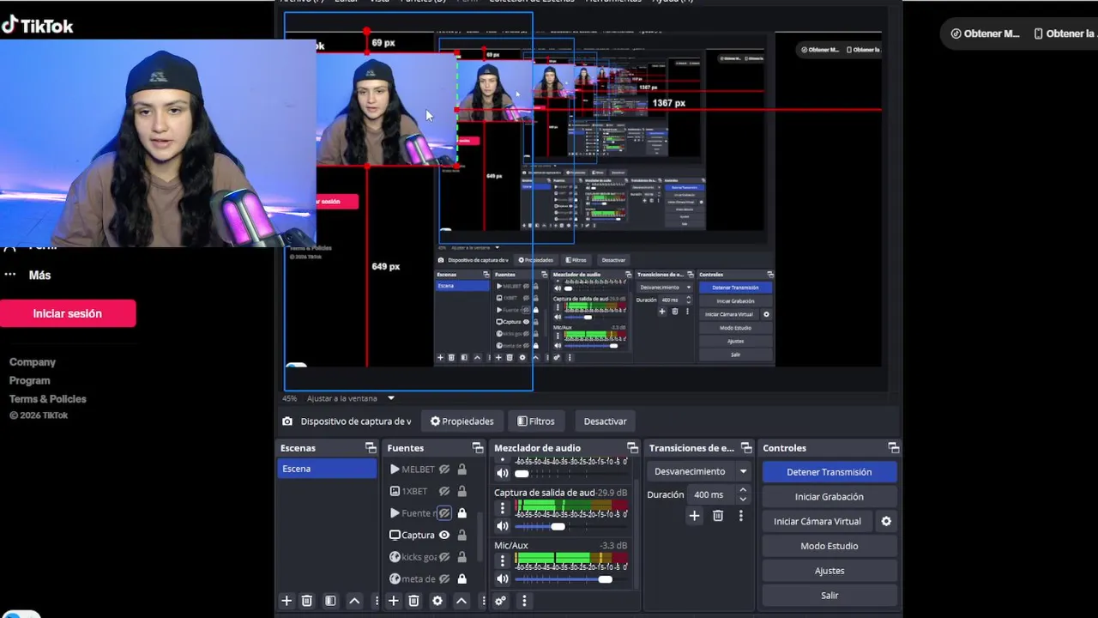Image resolution: width=1098 pixels, height=618 pixels.
Task: Move scene up with Escenas arrow icon
Action: coord(354,601)
